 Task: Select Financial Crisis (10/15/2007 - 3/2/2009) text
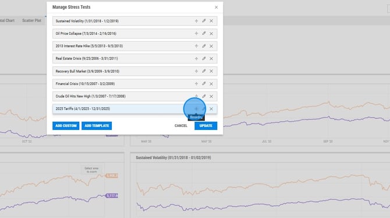[85, 84]
